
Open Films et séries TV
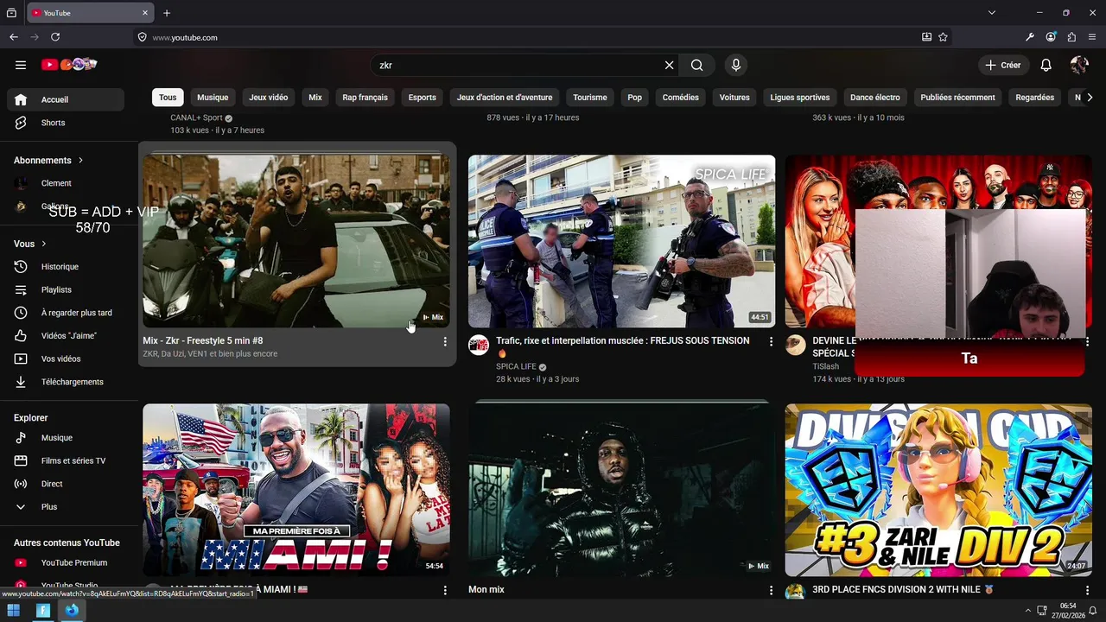tap(66, 460)
